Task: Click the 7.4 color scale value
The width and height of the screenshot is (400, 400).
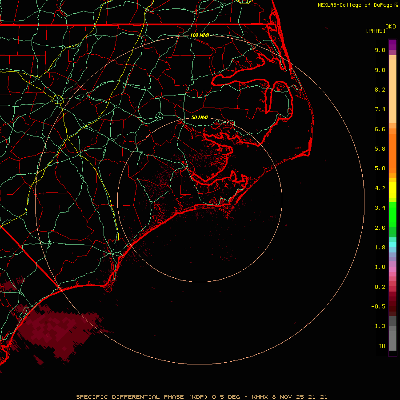Action: tap(380, 109)
